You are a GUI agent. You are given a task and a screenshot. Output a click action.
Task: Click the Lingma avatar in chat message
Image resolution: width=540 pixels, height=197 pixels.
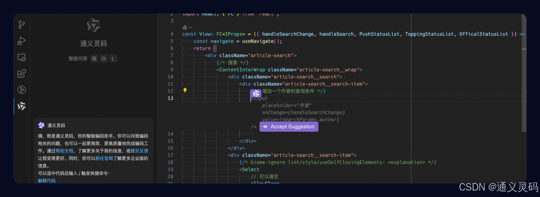click(x=41, y=125)
